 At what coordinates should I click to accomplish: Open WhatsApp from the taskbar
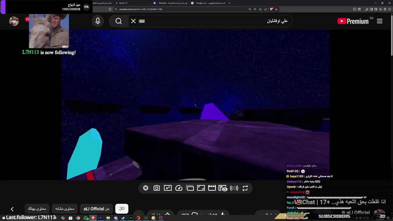pos(86,218)
